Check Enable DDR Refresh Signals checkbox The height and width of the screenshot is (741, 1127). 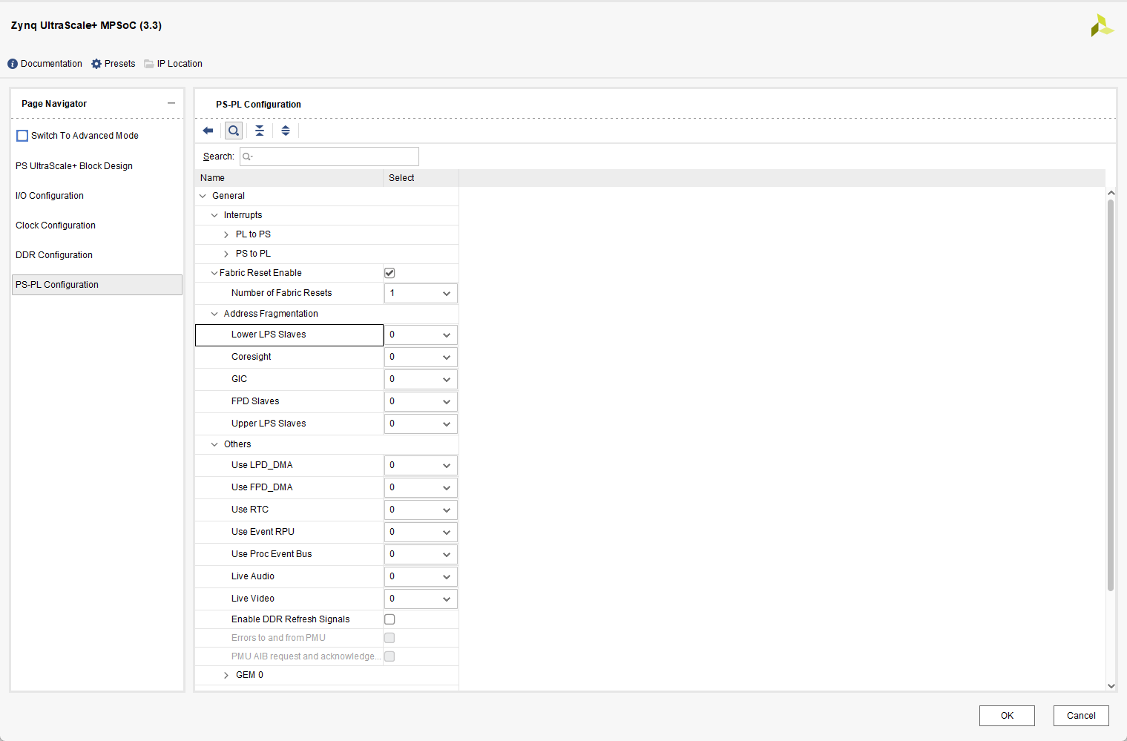point(390,619)
